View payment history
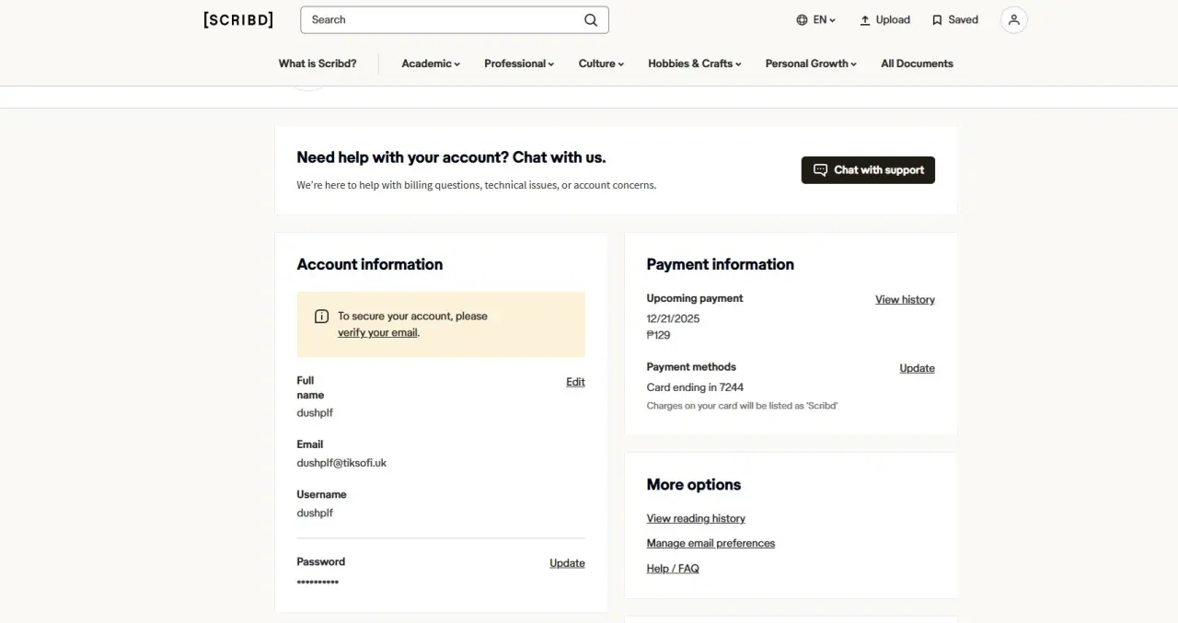The image size is (1178, 623). tap(905, 300)
